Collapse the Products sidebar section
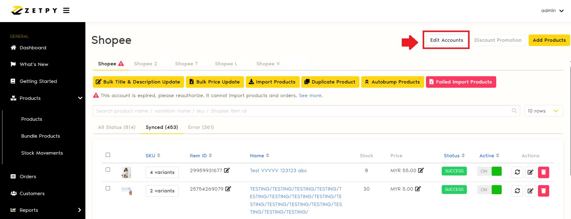 (80, 98)
